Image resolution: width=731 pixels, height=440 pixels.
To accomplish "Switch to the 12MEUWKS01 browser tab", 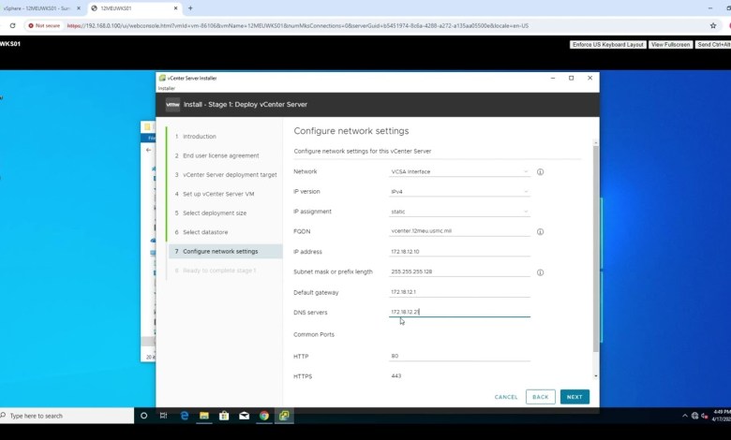I will pos(134,7).
